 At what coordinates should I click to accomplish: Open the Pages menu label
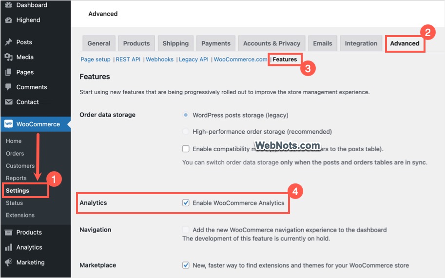[25, 72]
